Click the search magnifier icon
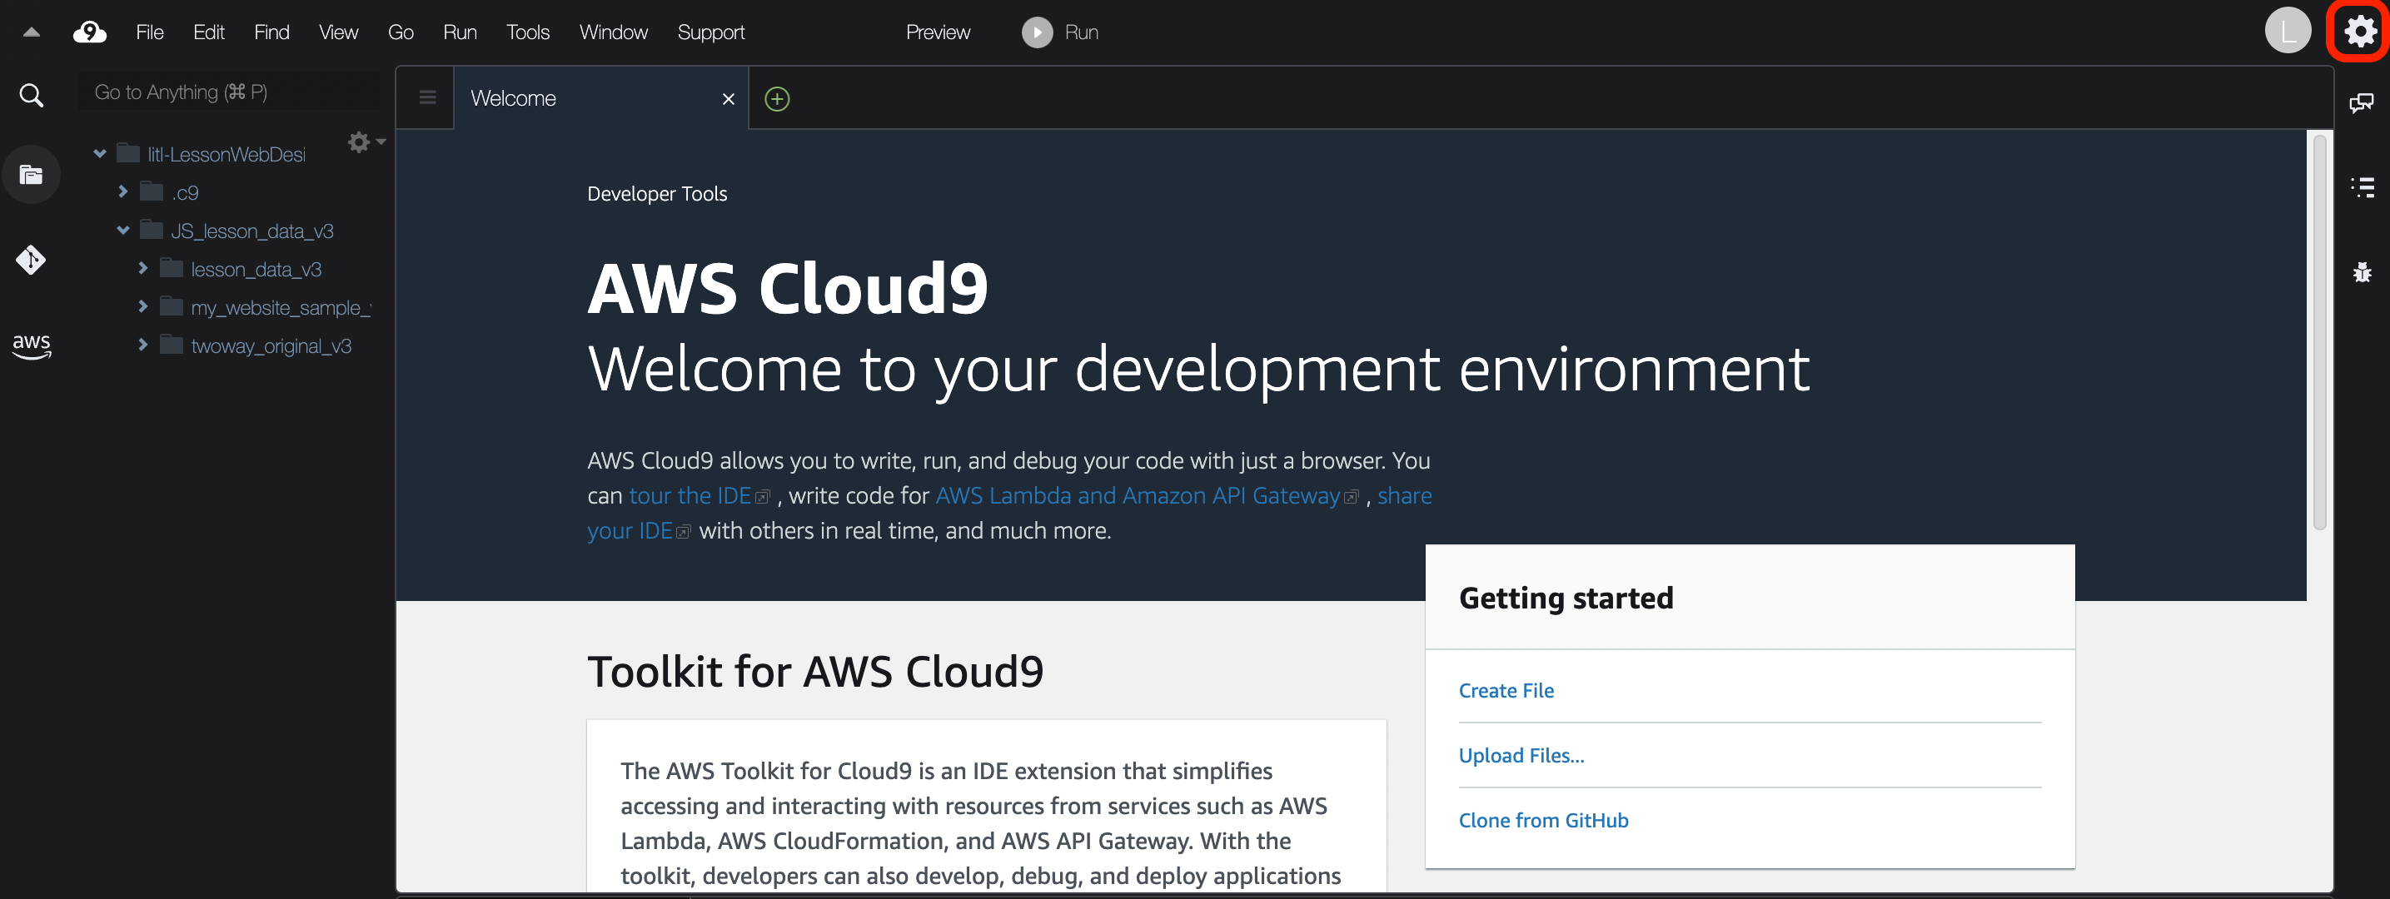The image size is (2390, 899). click(x=31, y=95)
